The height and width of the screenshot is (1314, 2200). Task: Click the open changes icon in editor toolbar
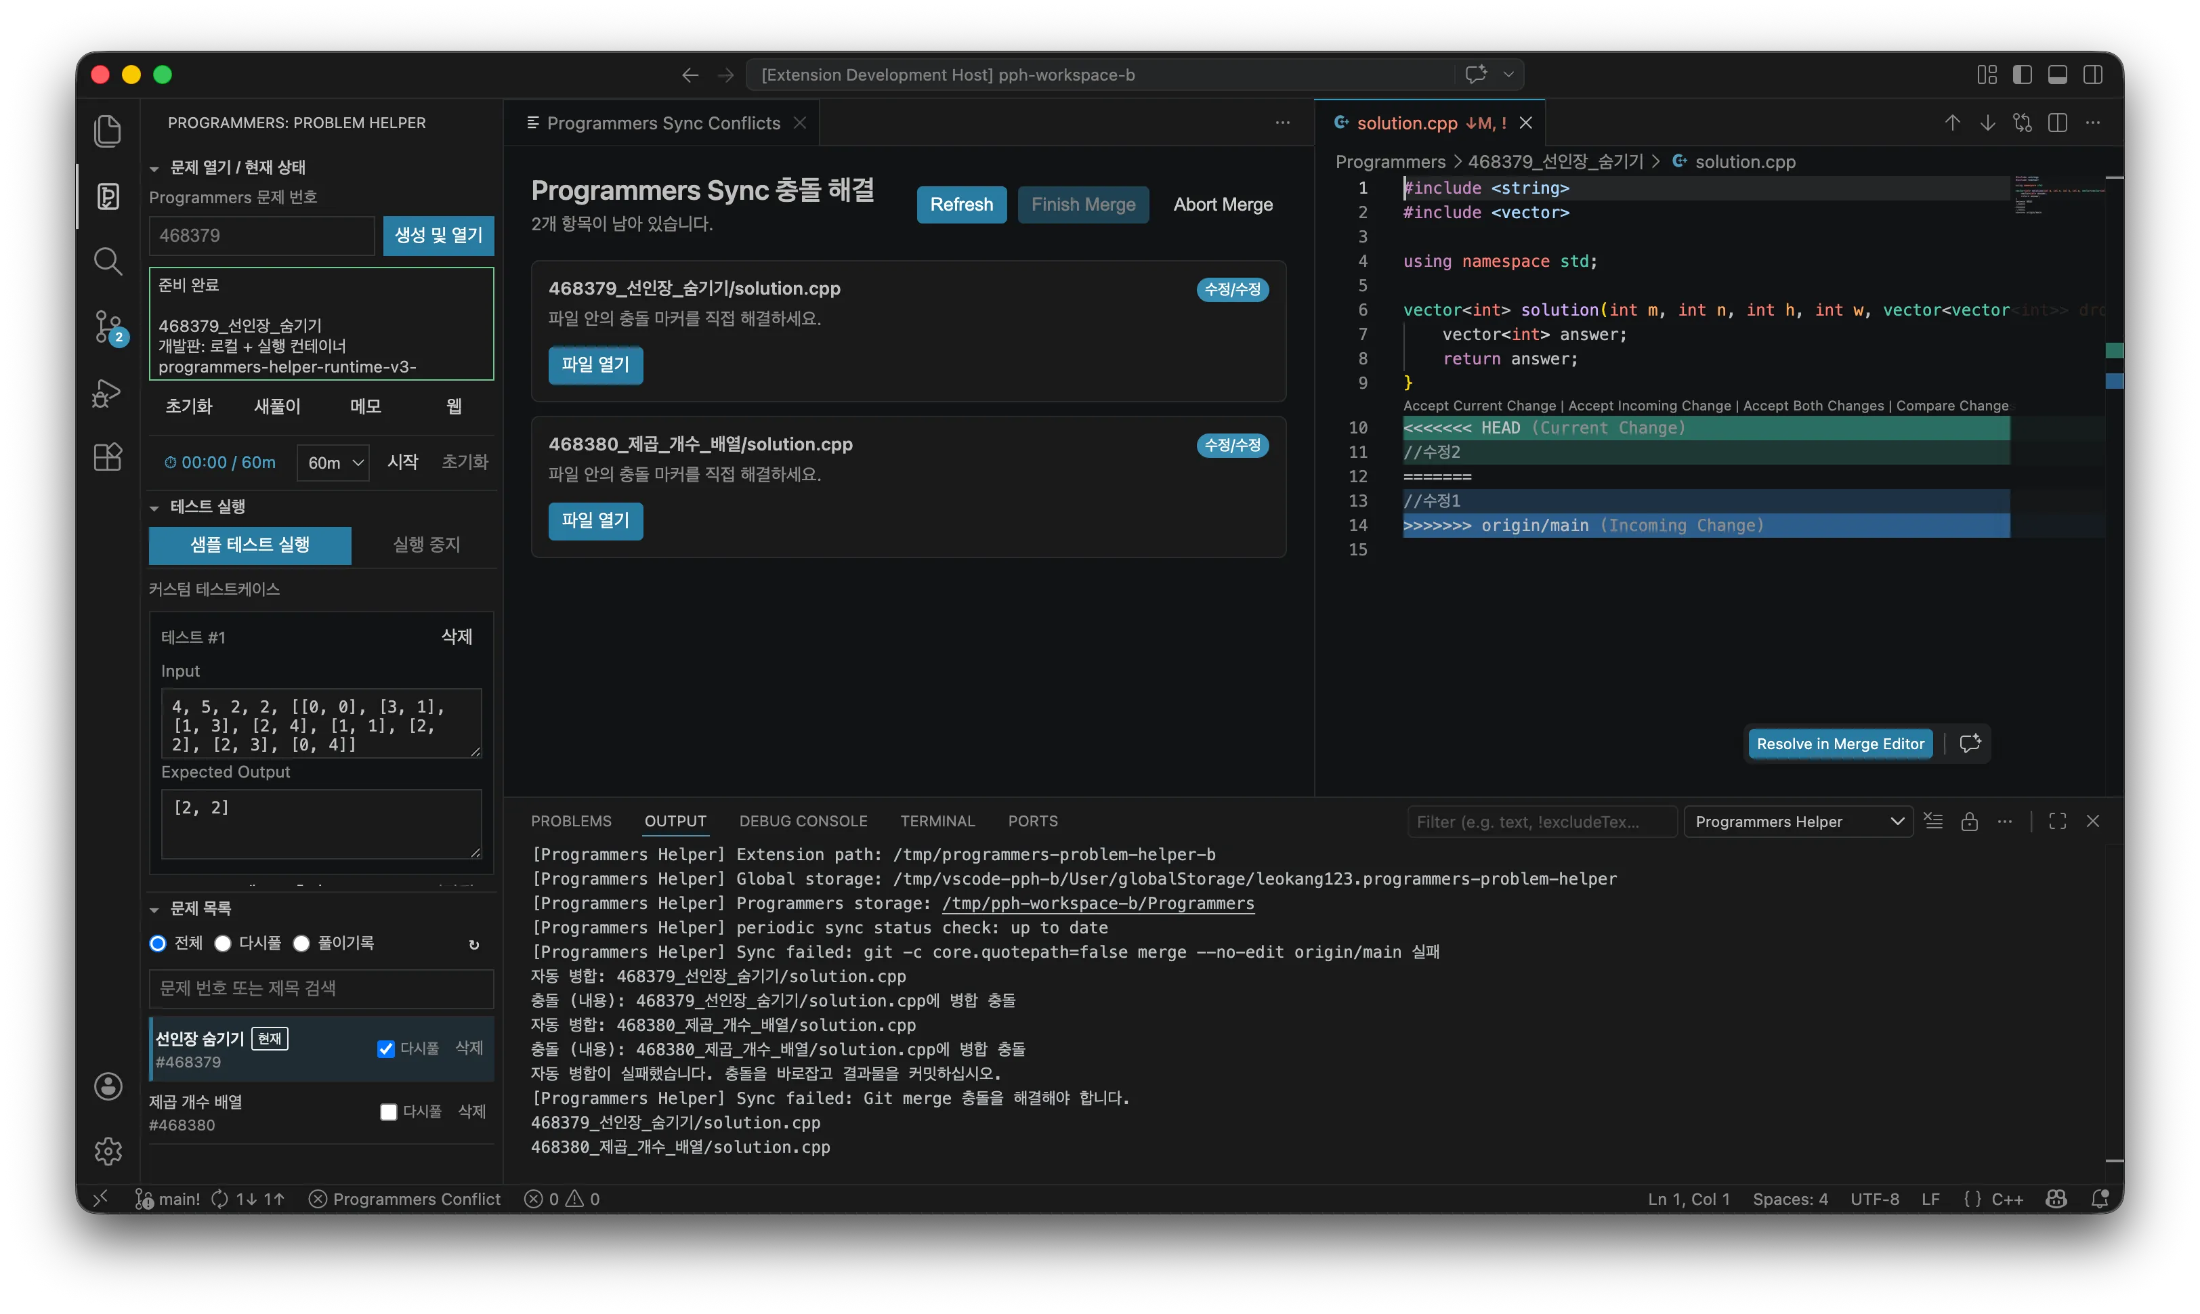click(x=2022, y=123)
